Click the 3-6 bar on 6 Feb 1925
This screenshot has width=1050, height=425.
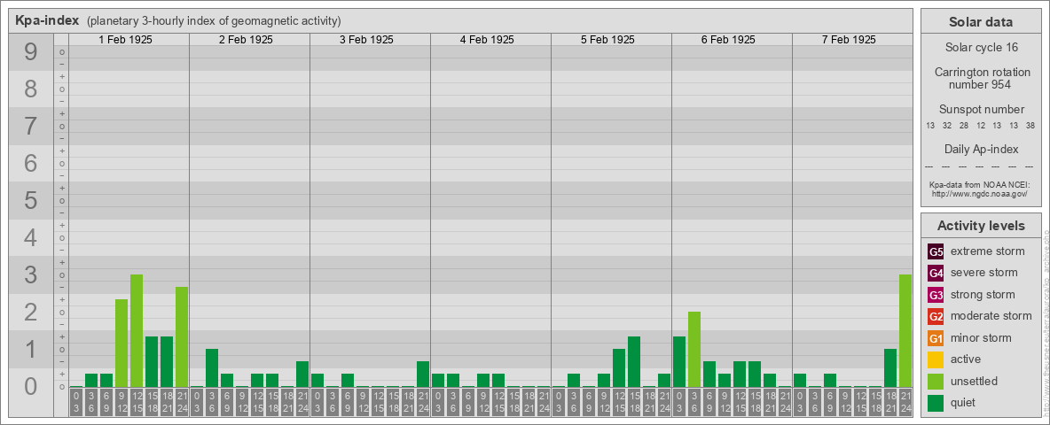693,350
